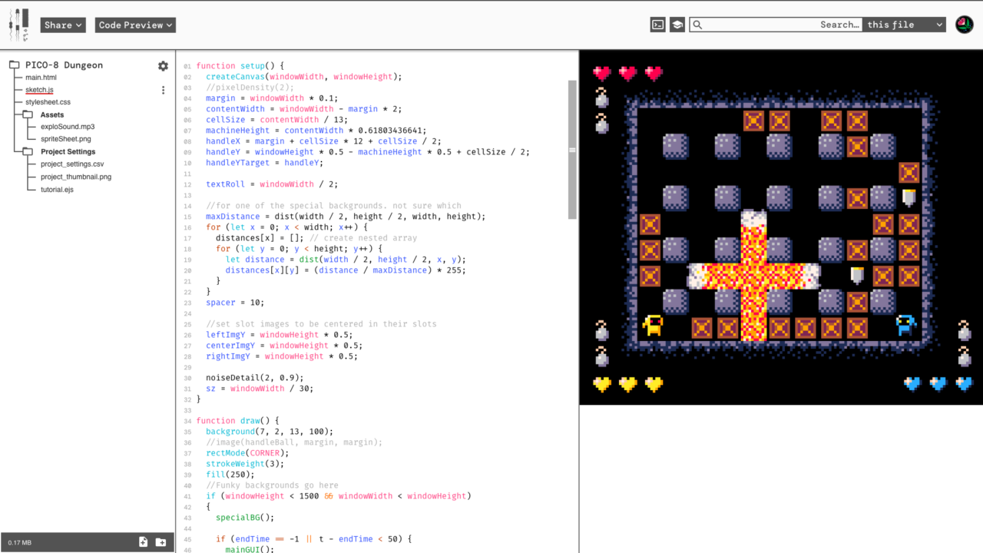Click the first red heart icon
The height and width of the screenshot is (553, 983).
602,73
